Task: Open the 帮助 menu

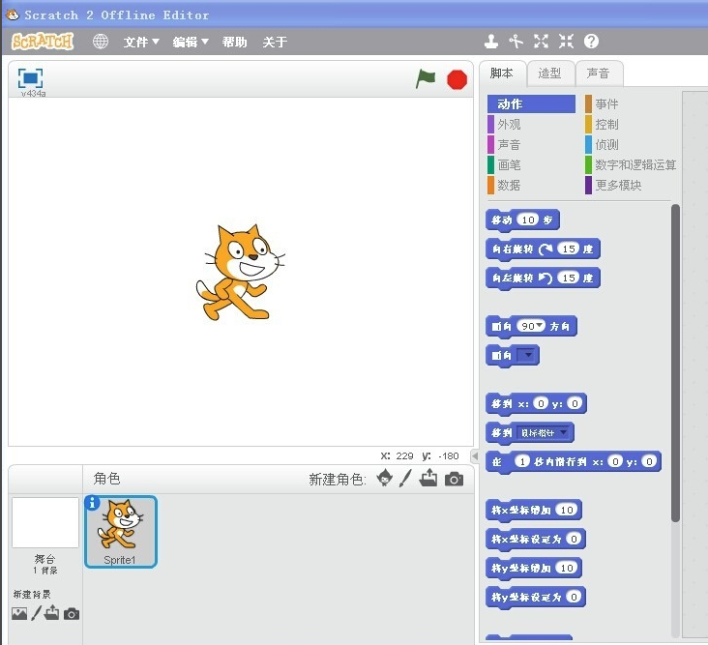Action: point(235,42)
